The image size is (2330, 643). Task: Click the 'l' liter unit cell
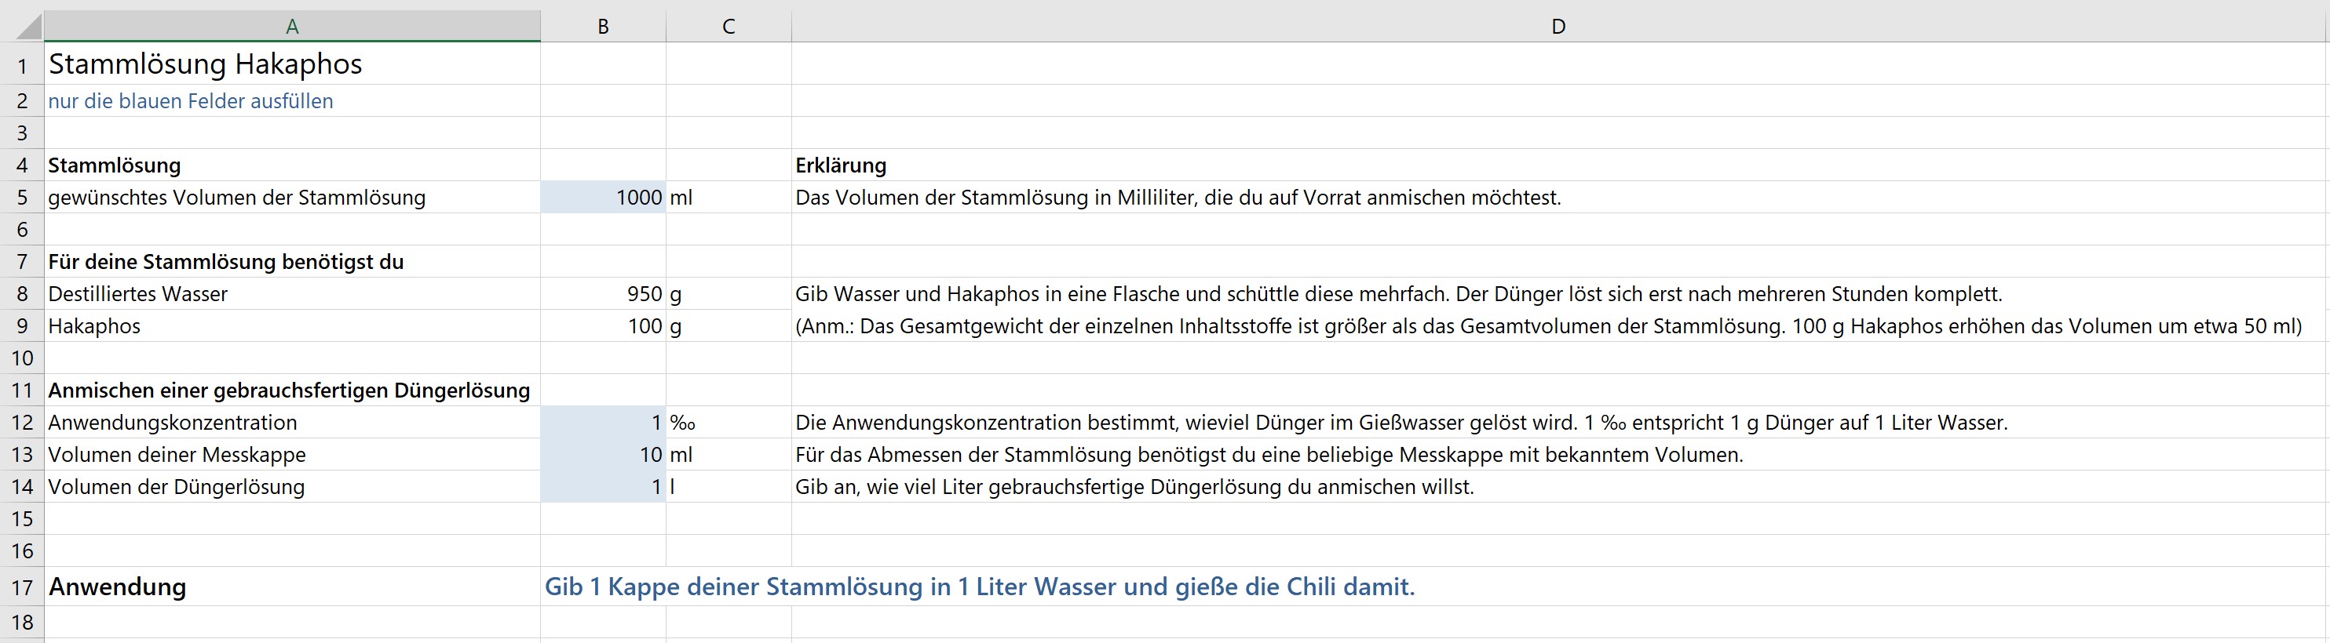(729, 486)
